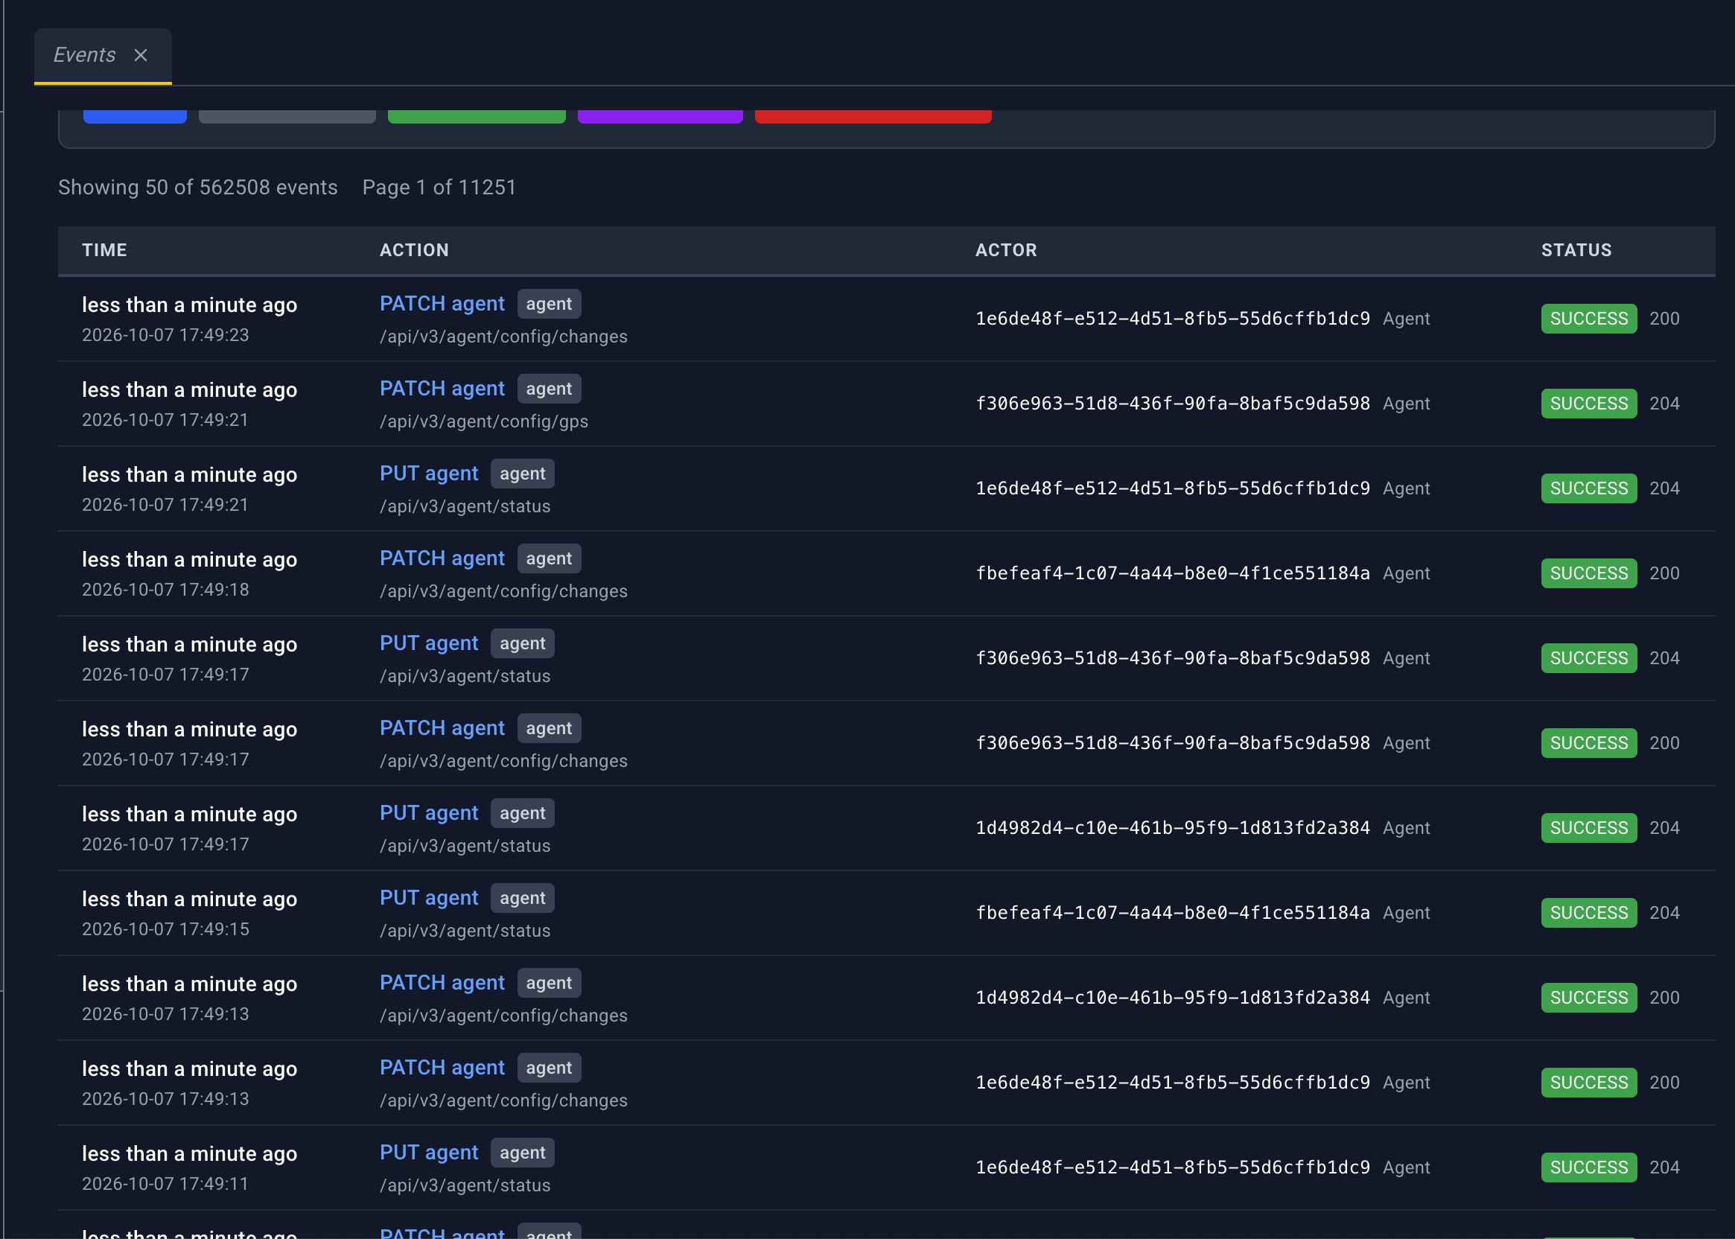Click Agent label in 17:49:11 row
This screenshot has width=1735, height=1239.
click(1406, 1168)
